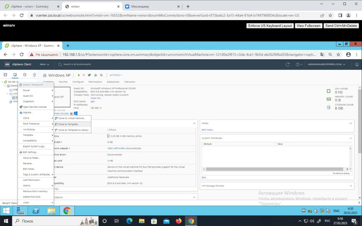Collapse the VM Hardware panel chevron
362x226 pixels.
coord(194,123)
